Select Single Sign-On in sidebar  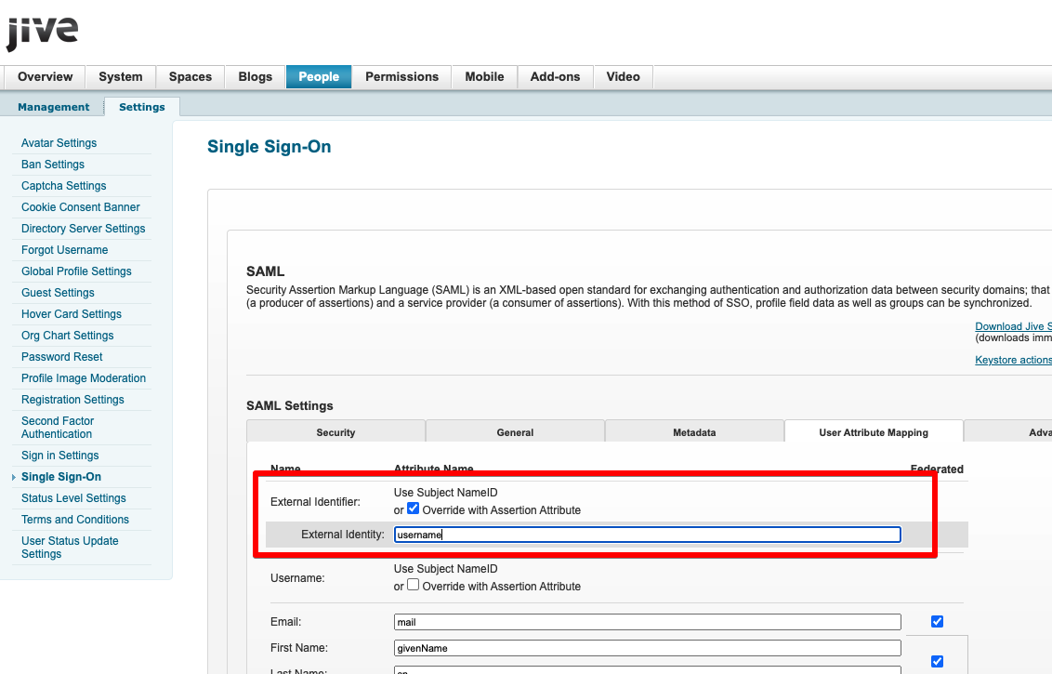tap(61, 478)
